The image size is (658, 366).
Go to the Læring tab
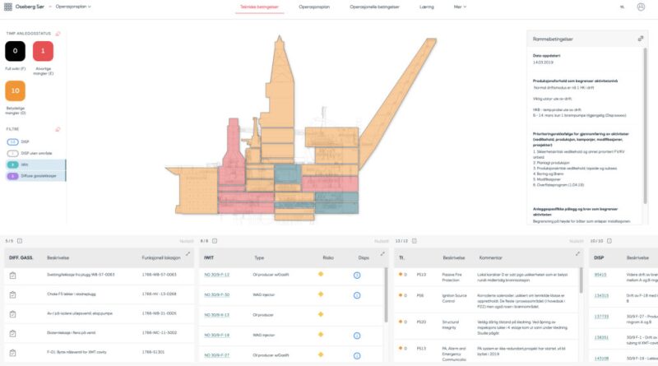(x=426, y=7)
